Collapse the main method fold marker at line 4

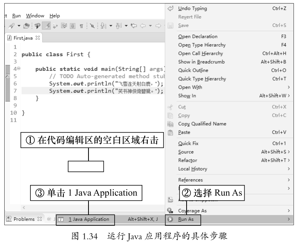point(19,69)
